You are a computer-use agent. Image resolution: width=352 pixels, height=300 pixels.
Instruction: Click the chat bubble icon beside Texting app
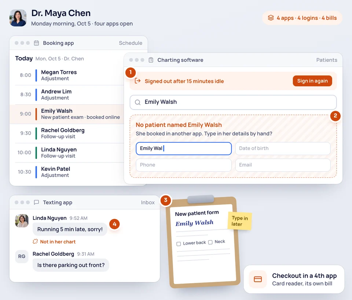click(x=36, y=202)
